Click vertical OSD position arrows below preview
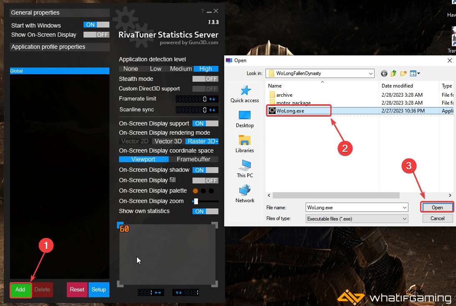The image size is (456, 306). (x=179, y=293)
